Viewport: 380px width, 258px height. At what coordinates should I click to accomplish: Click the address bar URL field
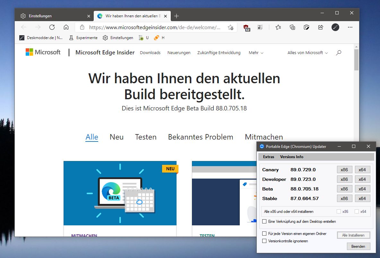[x=155, y=27]
